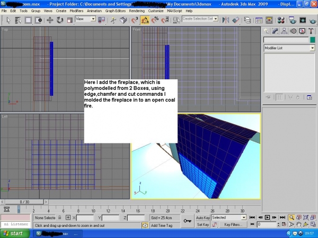Image resolution: width=318 pixels, height=238 pixels.
Task: Switch to Display command panel tab
Action: 302,31
